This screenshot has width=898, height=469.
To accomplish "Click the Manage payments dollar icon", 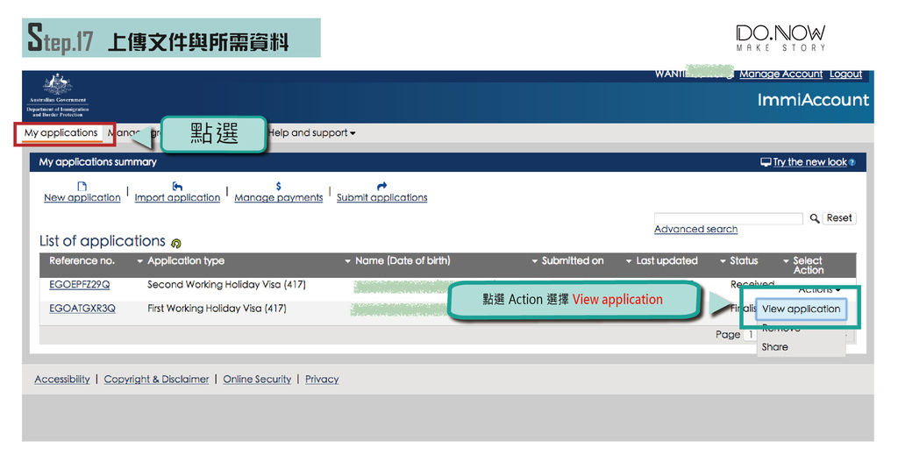I will coord(278,186).
